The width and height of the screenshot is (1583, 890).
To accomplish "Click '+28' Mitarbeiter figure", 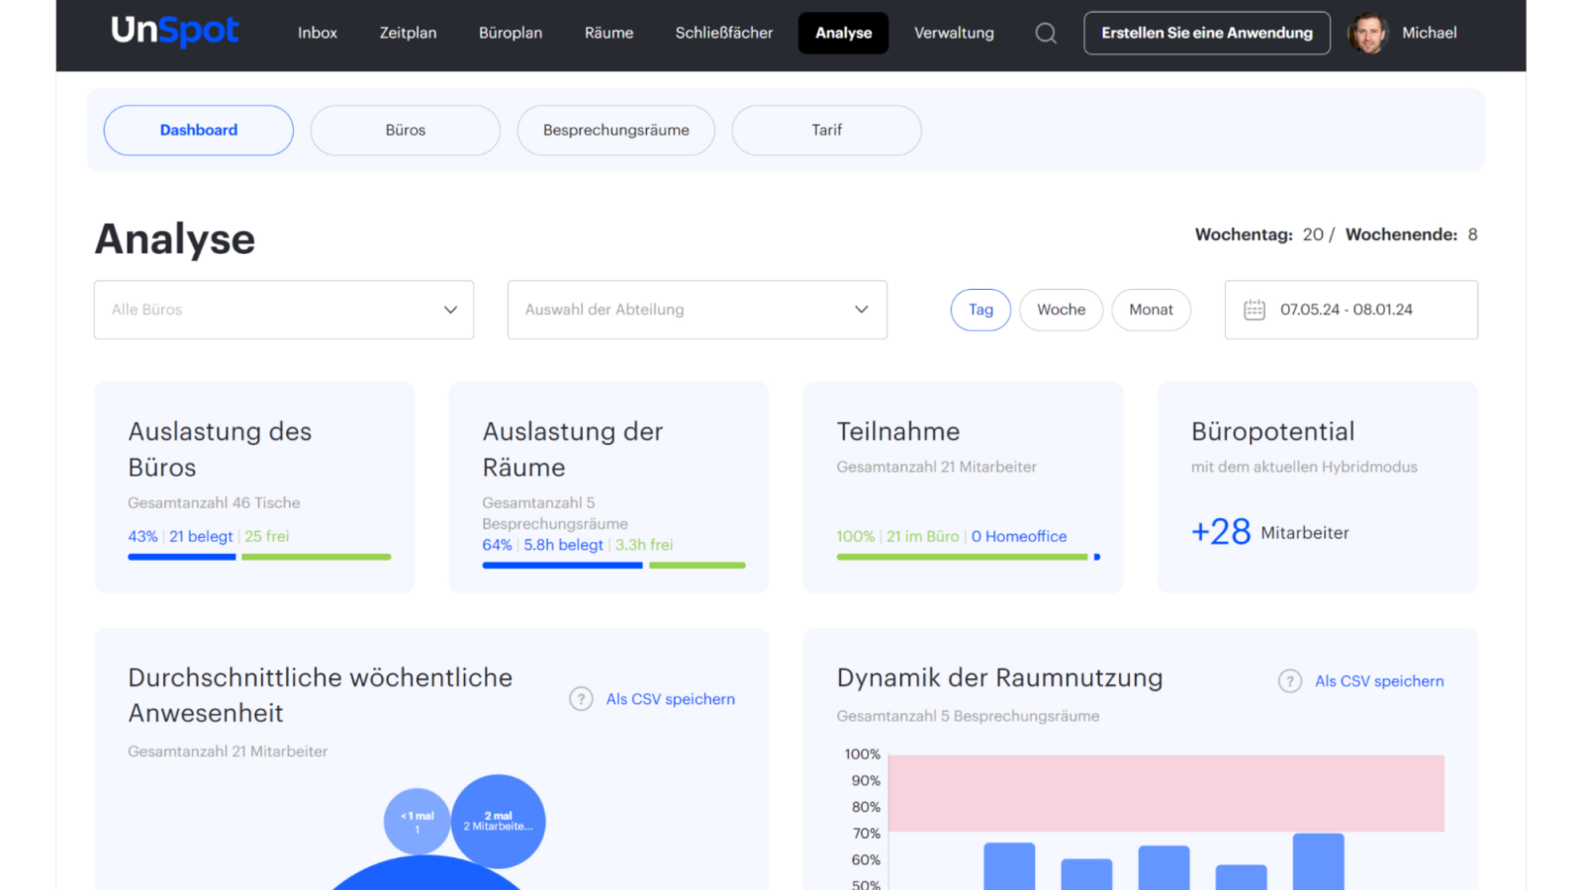I will tap(1221, 532).
